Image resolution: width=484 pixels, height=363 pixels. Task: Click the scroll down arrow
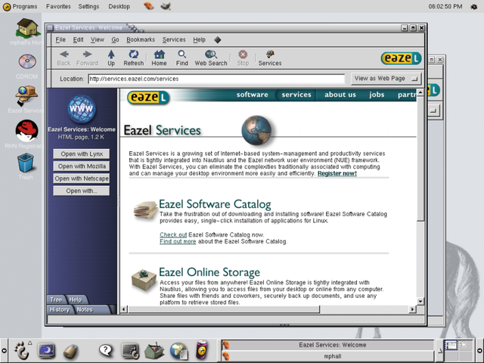(420, 301)
